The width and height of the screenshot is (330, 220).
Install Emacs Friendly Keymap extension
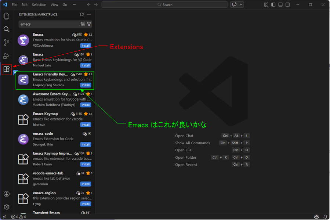click(x=86, y=85)
